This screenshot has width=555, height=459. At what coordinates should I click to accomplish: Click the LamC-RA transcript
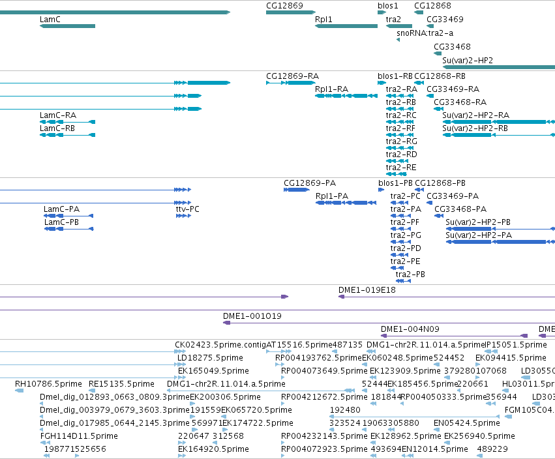click(x=67, y=122)
